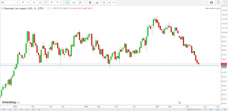Toggle percent scale in bottom bar
Screen dimensions: 228x111
[205, 109]
